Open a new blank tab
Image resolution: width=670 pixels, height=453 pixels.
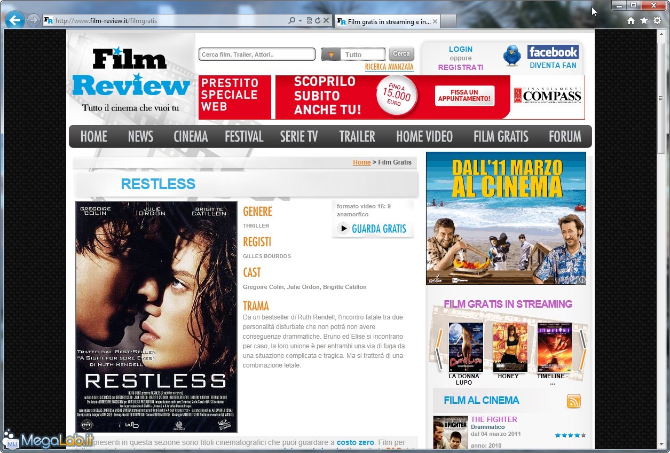tap(449, 21)
